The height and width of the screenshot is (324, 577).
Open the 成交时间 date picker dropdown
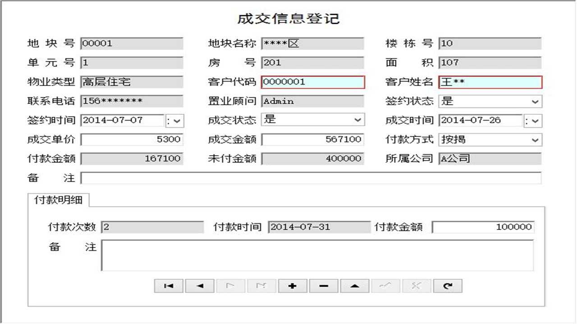[536, 120]
